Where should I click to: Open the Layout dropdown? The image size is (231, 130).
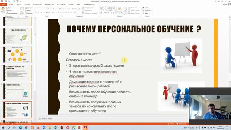point(29,8)
